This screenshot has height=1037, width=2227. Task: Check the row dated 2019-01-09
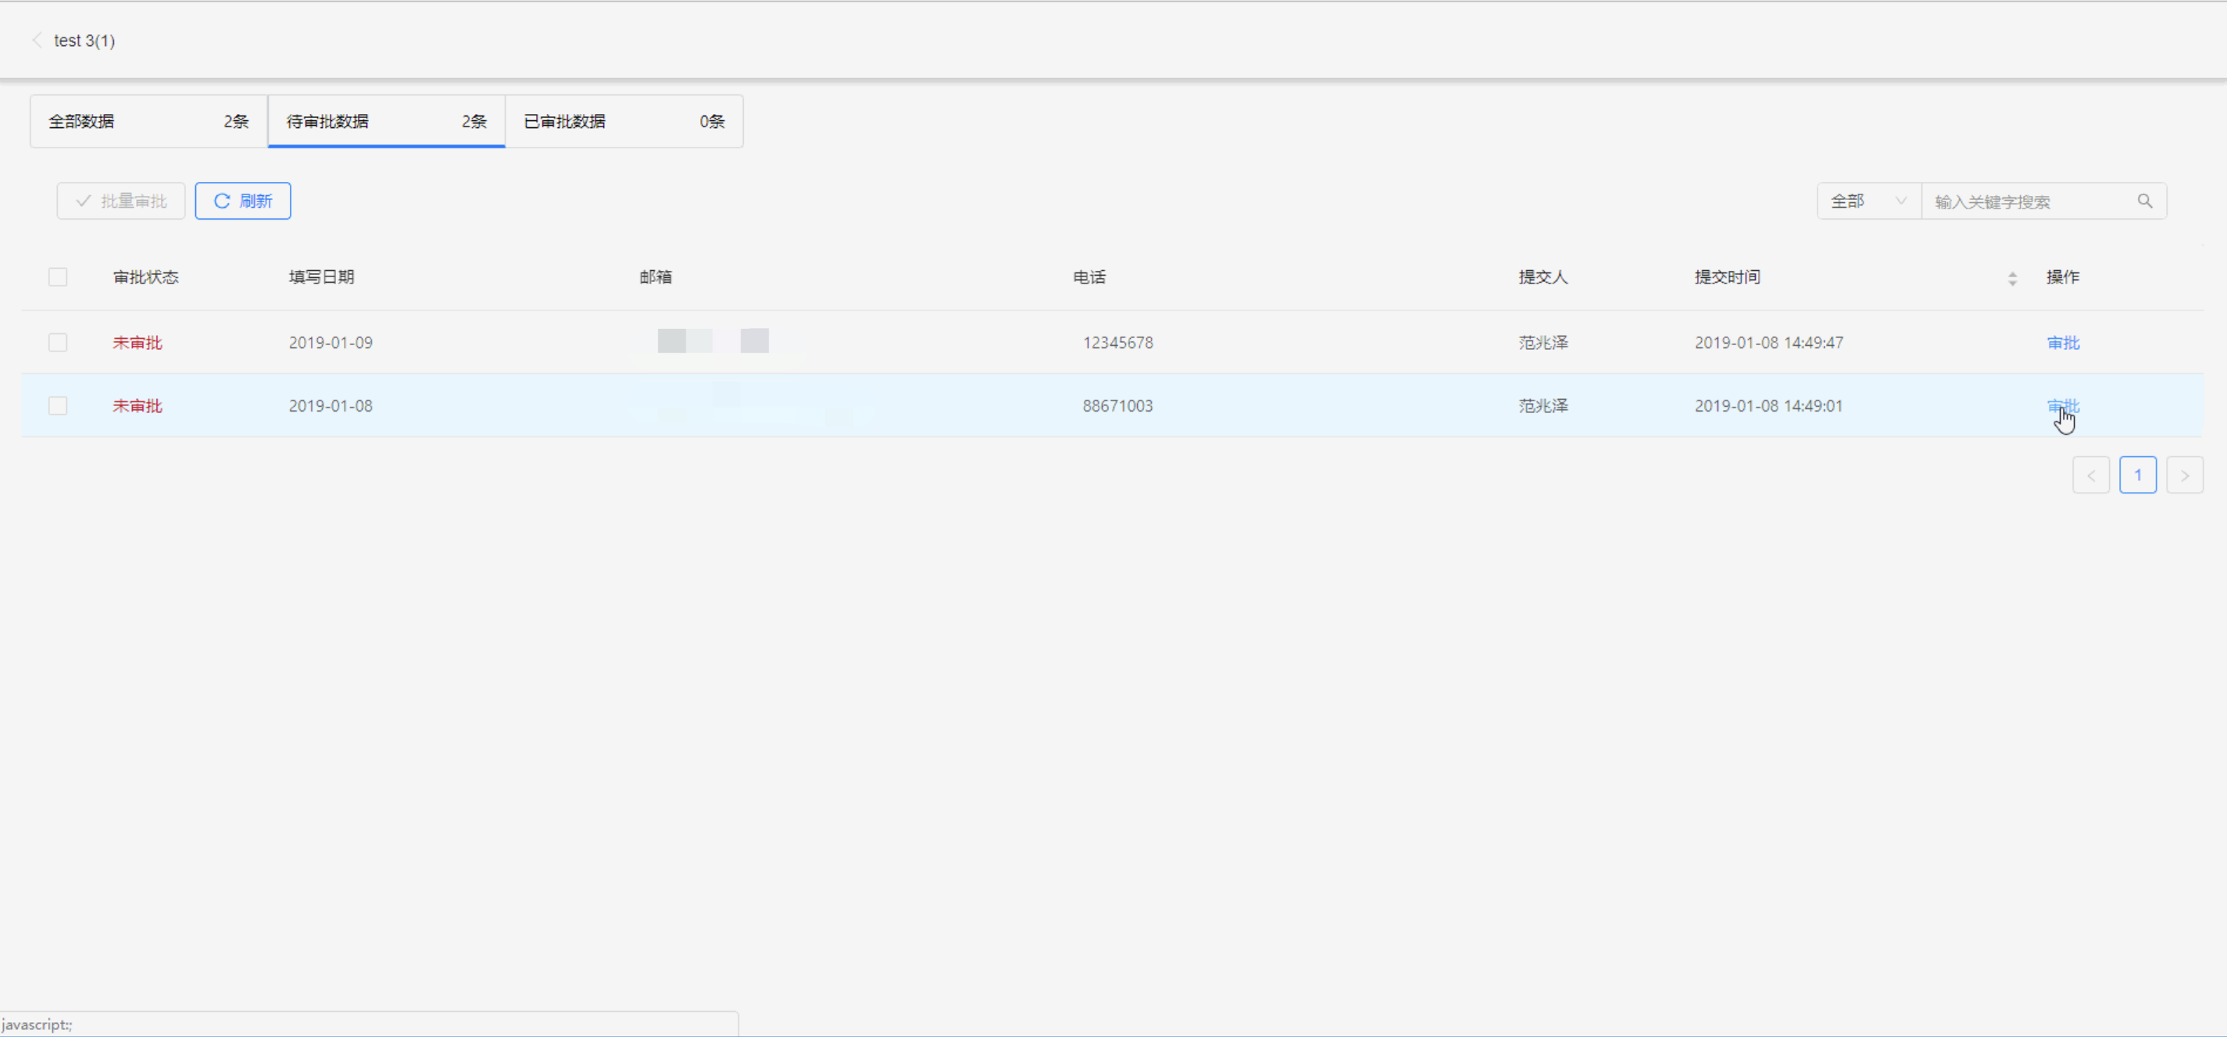[58, 343]
